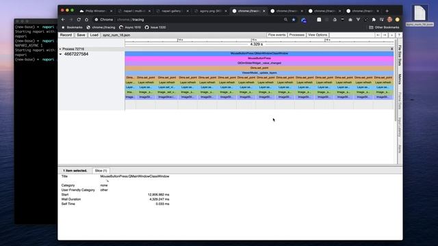Click the sync_num_16.json filename in toolbar

pyautogui.click(x=116, y=35)
